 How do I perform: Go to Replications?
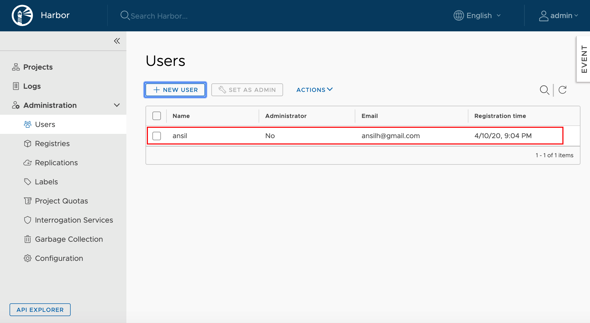click(x=56, y=163)
